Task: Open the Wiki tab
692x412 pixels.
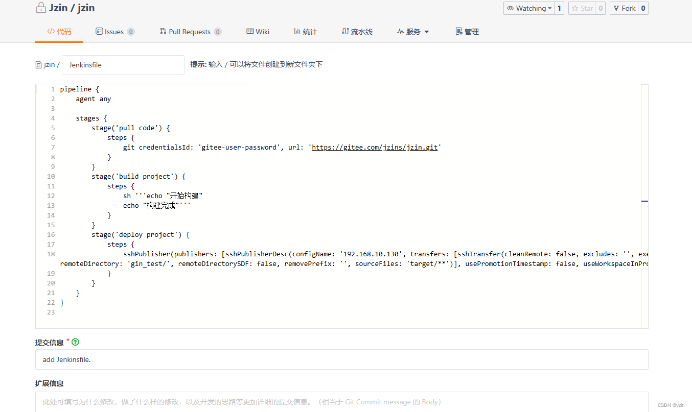Action: tap(258, 32)
